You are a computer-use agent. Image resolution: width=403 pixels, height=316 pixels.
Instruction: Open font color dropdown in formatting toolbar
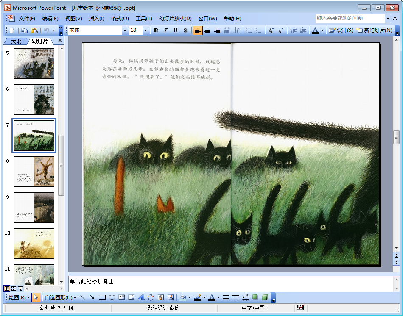pos(322,30)
